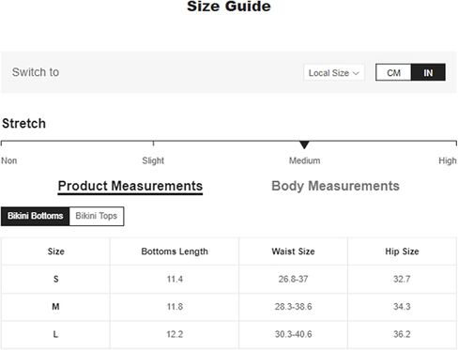Select the size M row label
The width and height of the screenshot is (458, 350).
pyautogui.click(x=55, y=307)
